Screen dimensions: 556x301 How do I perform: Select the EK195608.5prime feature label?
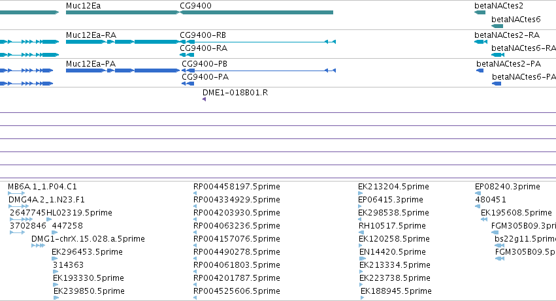point(516,213)
